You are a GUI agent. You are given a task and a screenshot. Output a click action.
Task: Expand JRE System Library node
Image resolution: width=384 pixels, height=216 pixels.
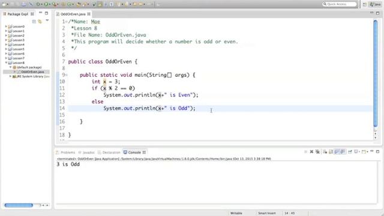[x=11, y=76]
